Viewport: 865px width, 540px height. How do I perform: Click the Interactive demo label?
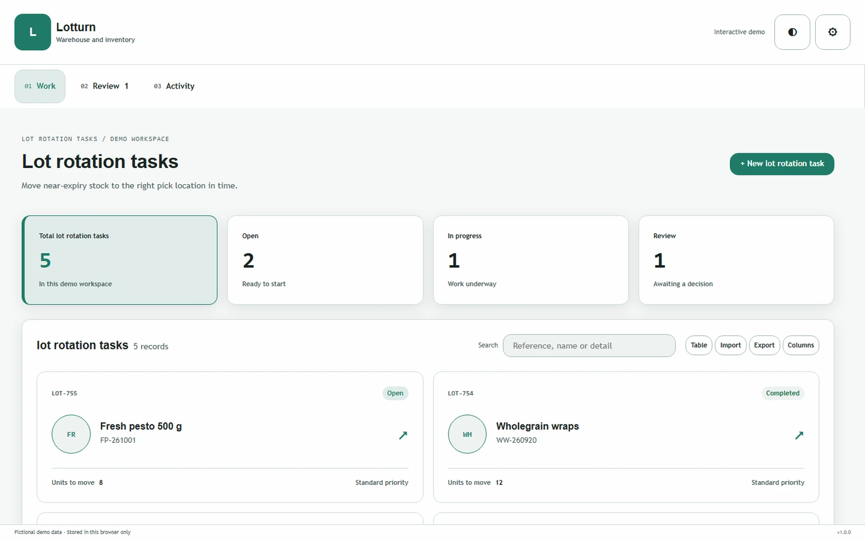click(739, 32)
